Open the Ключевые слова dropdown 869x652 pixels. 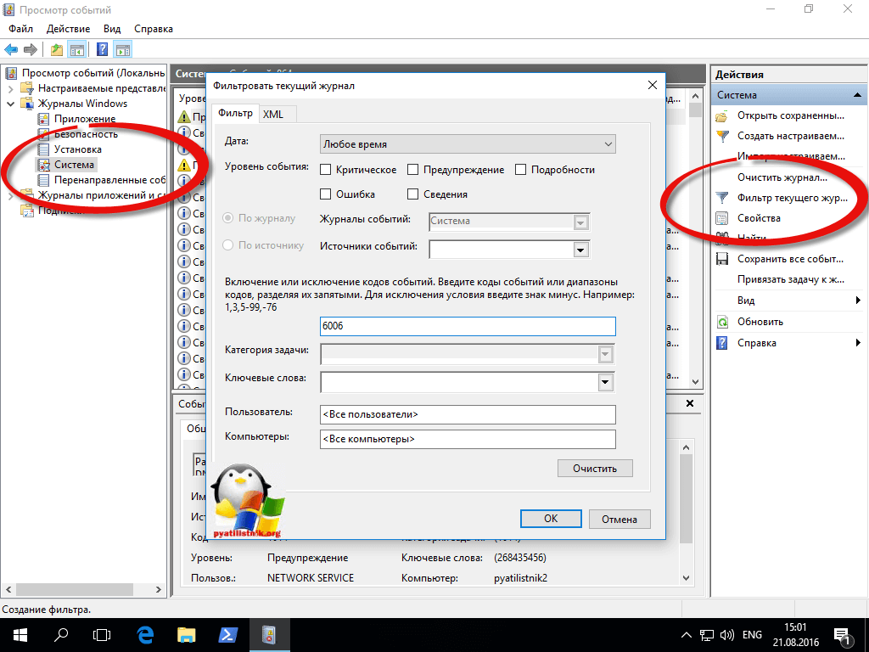click(x=605, y=382)
